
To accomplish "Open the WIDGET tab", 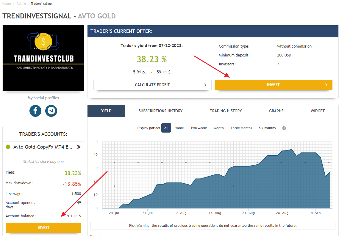I will coord(318,111).
